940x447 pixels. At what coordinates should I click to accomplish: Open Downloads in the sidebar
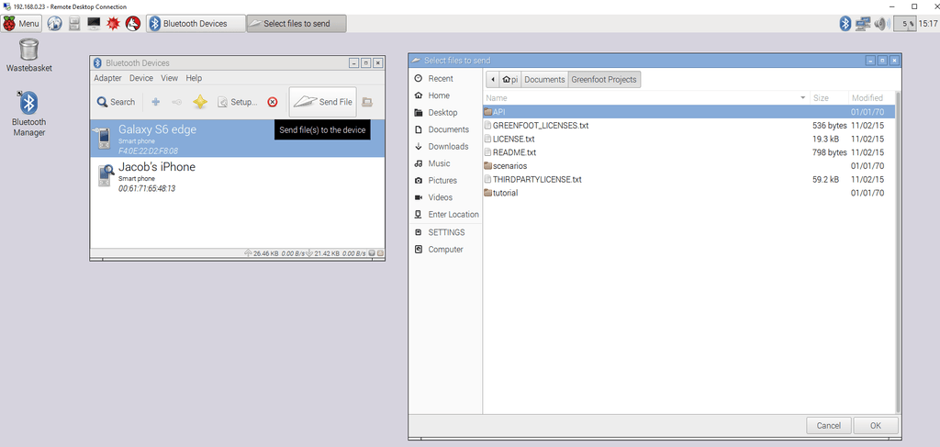pos(448,146)
